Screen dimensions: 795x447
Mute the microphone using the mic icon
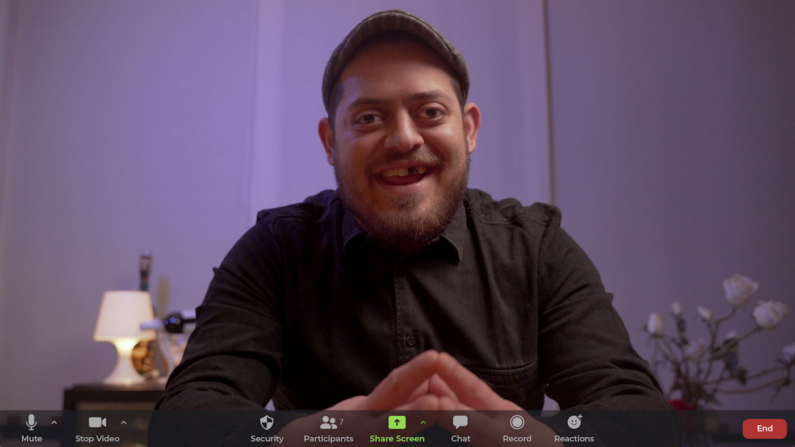point(31,422)
